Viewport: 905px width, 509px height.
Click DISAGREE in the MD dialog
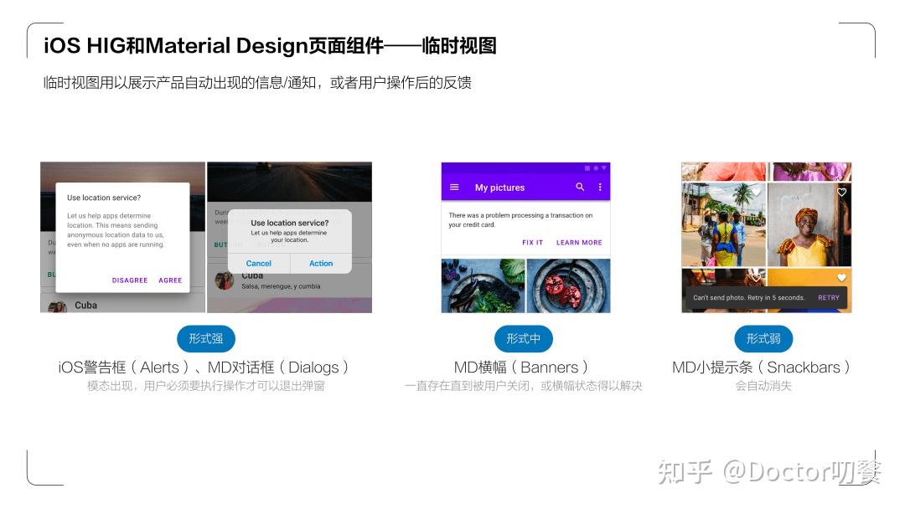(x=130, y=280)
